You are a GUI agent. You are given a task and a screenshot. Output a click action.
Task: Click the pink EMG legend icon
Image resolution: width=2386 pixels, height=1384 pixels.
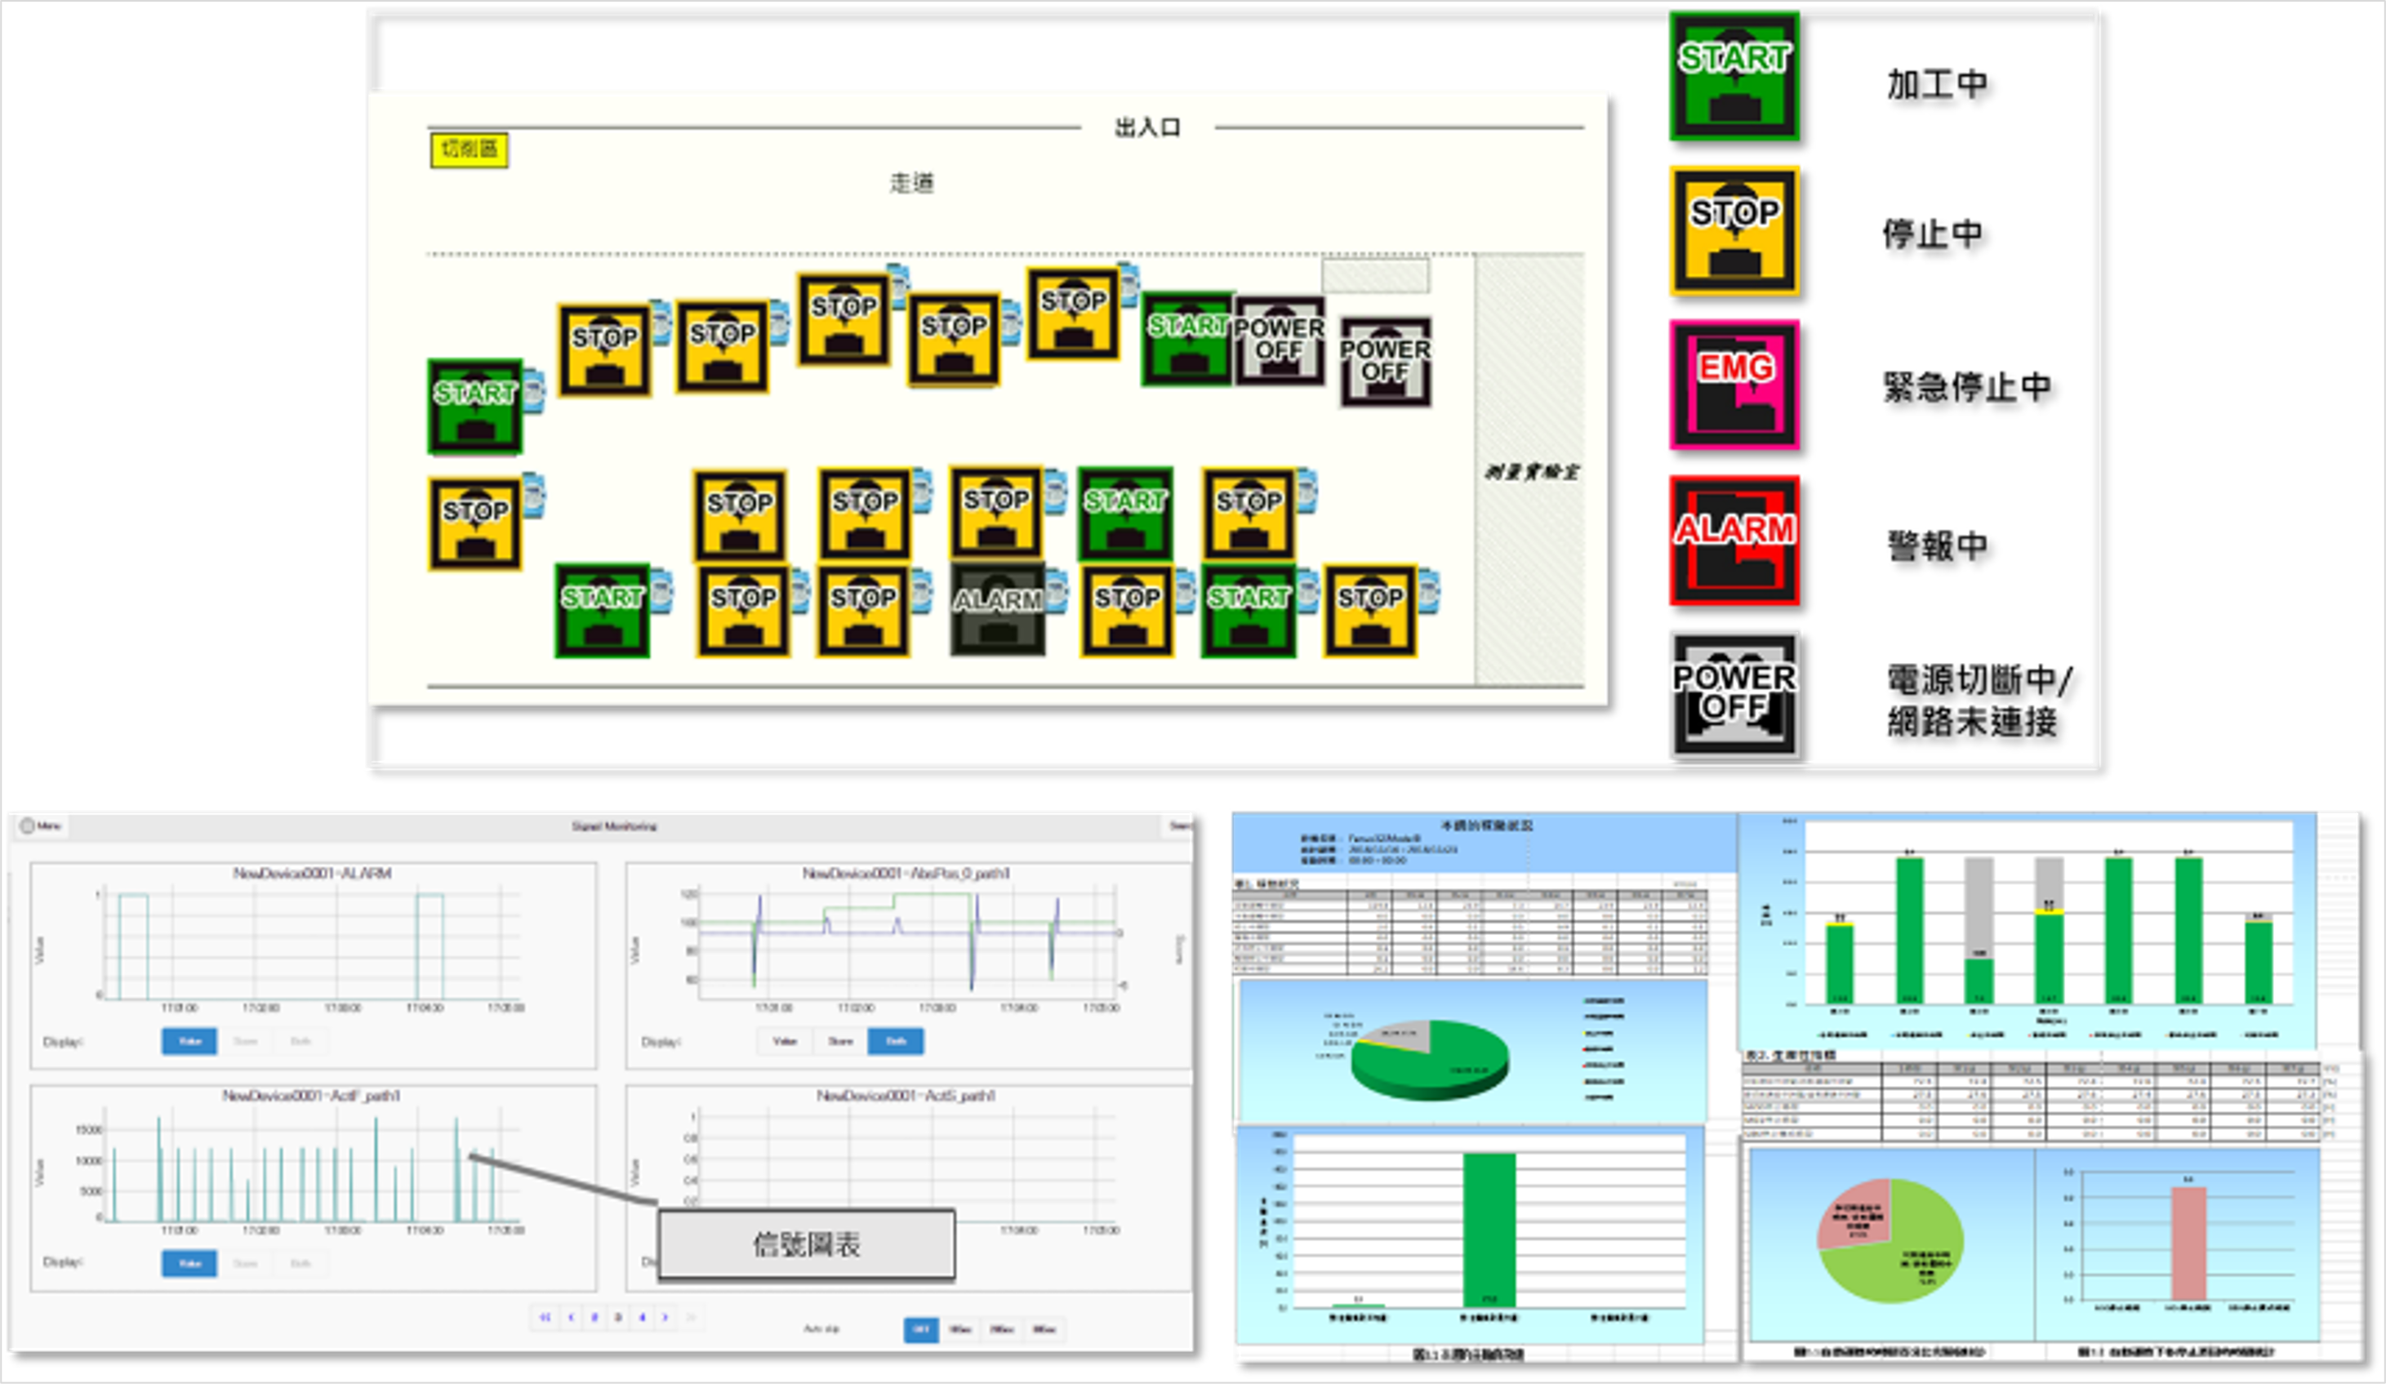(1734, 385)
